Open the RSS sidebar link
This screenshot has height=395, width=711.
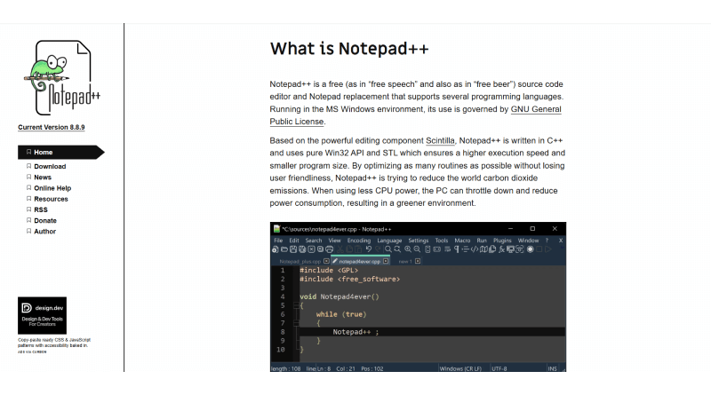(x=41, y=210)
